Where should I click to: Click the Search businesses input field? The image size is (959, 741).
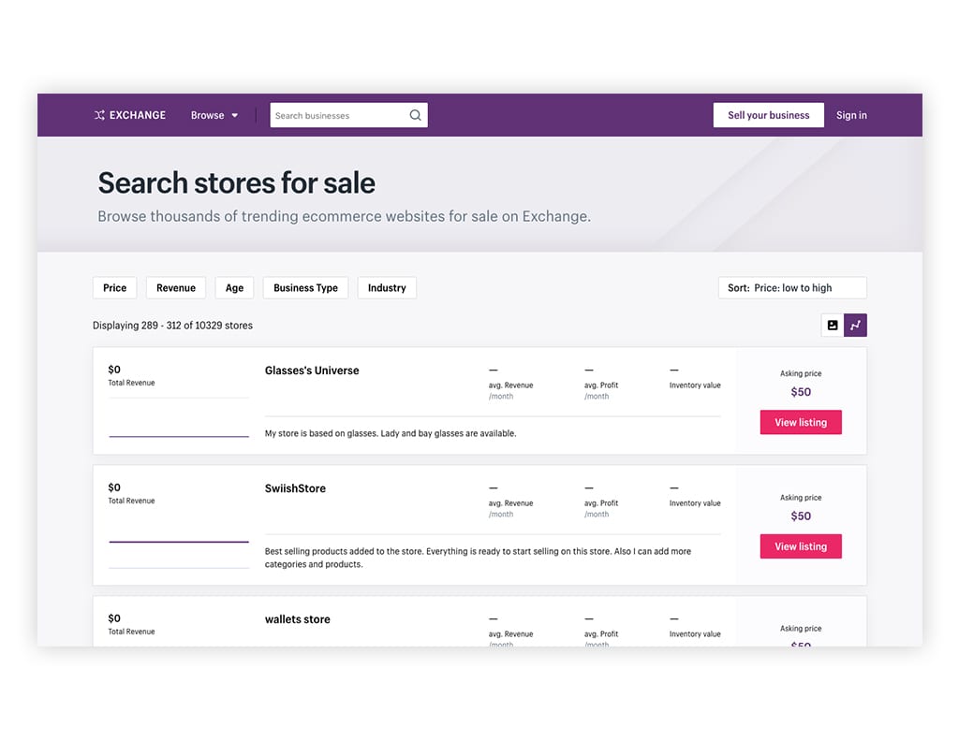pyautogui.click(x=337, y=114)
